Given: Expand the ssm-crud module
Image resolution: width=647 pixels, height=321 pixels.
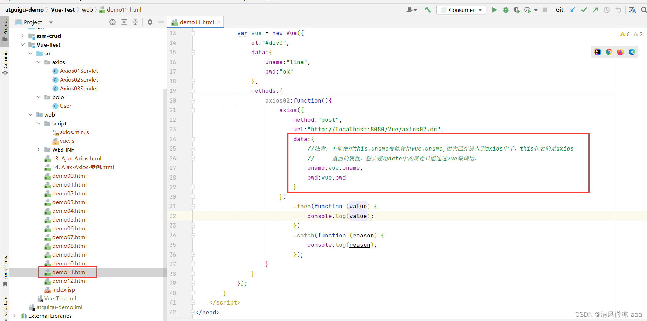Looking at the screenshot, I should (x=22, y=36).
